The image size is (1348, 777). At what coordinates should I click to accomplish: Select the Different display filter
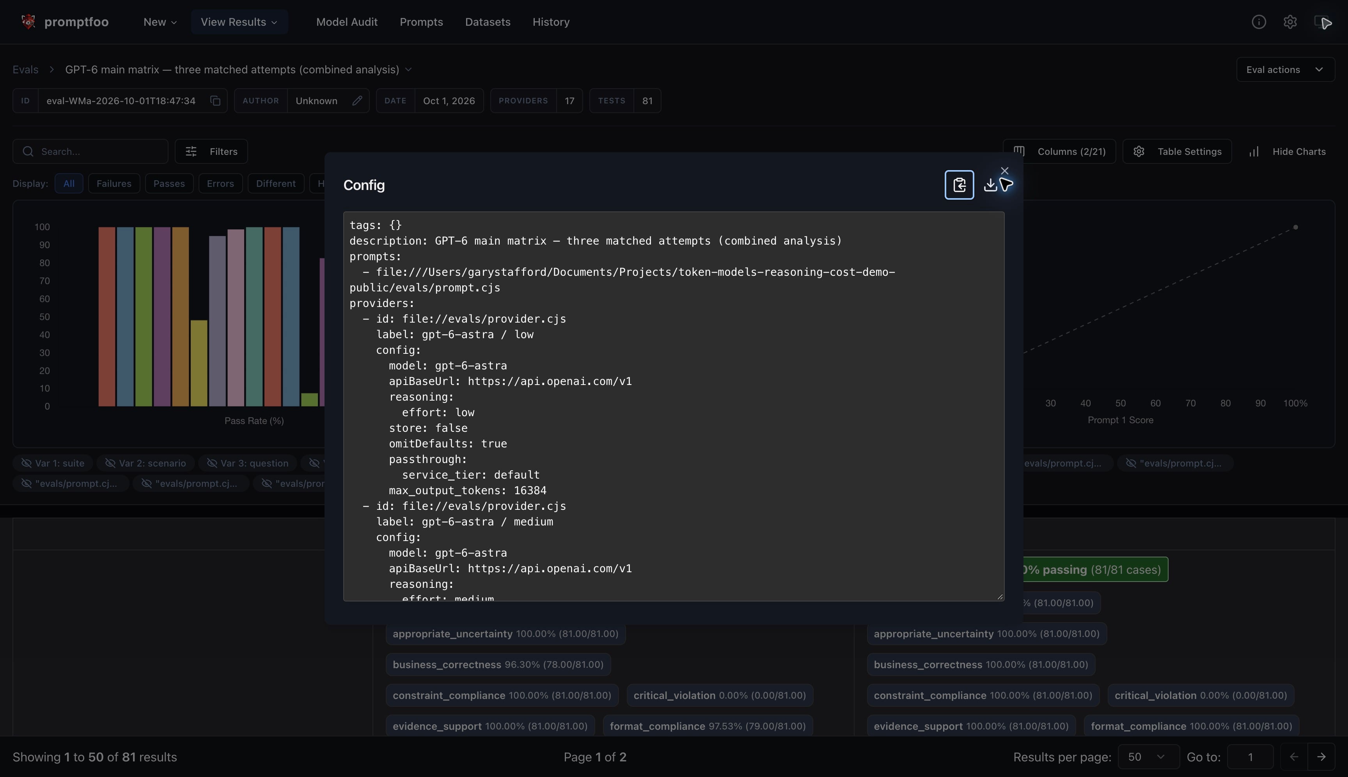[275, 184]
